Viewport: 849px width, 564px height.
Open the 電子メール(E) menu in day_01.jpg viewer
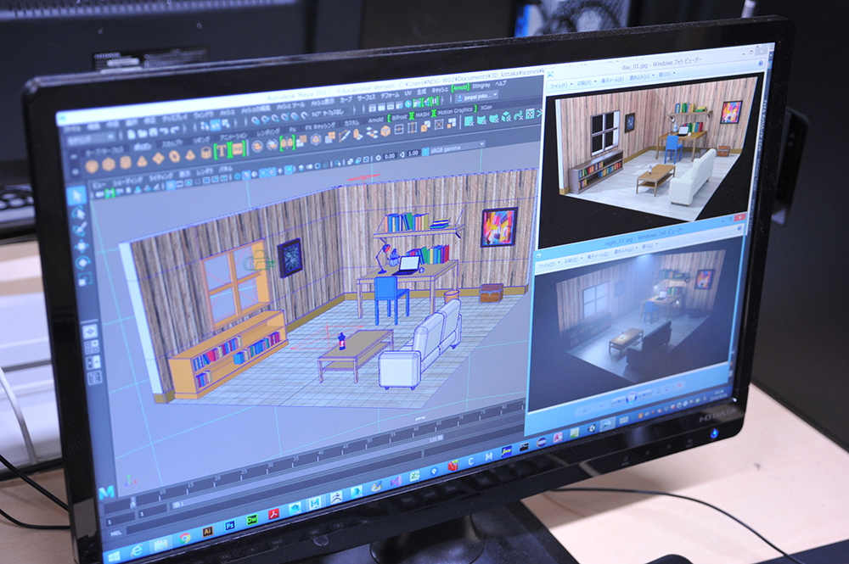click(612, 80)
